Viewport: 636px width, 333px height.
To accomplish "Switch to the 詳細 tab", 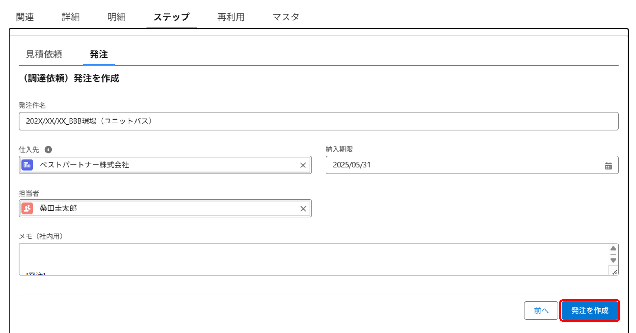I will click(71, 17).
